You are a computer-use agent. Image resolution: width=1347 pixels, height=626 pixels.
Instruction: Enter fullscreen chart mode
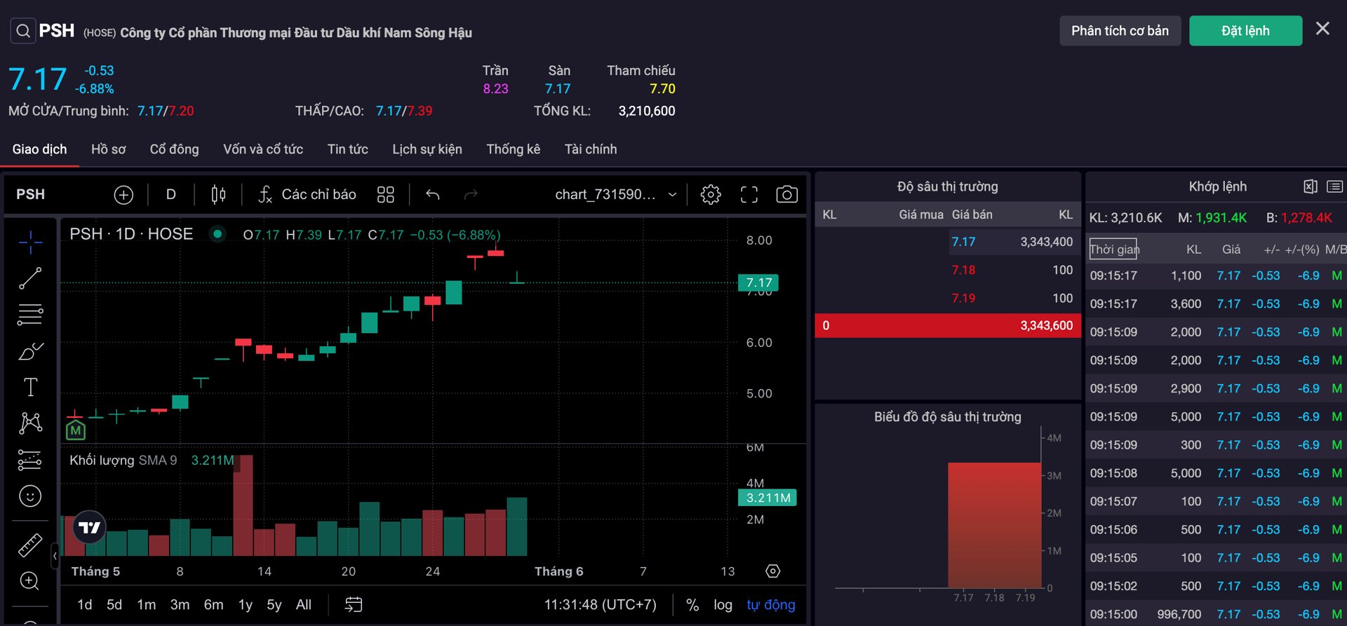749,195
